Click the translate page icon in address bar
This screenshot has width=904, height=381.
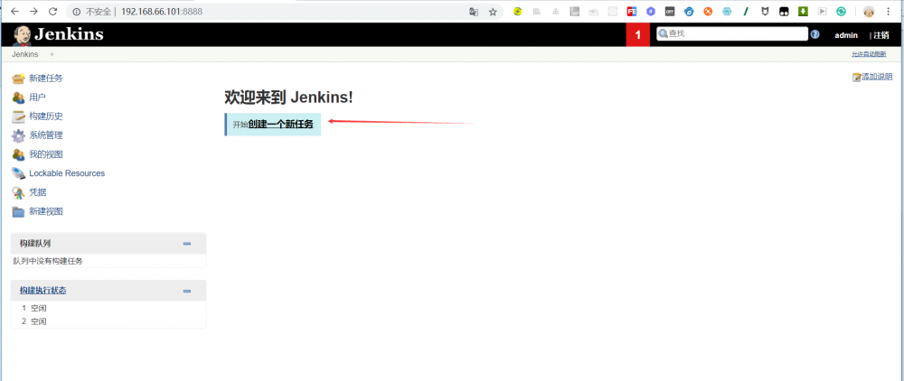[x=474, y=12]
